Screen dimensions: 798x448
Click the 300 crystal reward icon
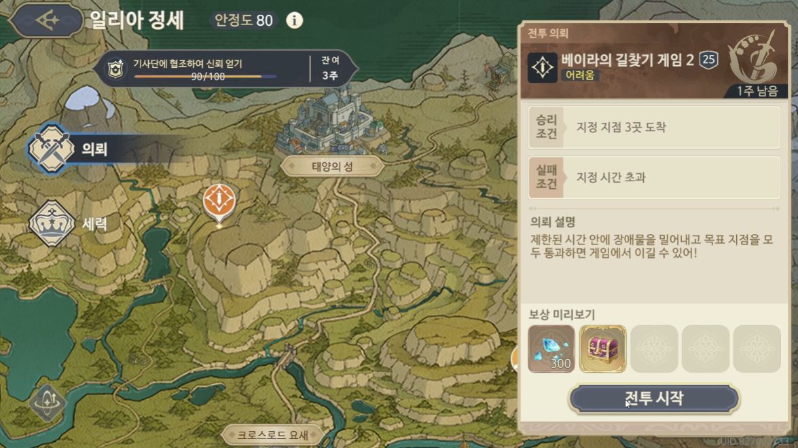pyautogui.click(x=551, y=350)
